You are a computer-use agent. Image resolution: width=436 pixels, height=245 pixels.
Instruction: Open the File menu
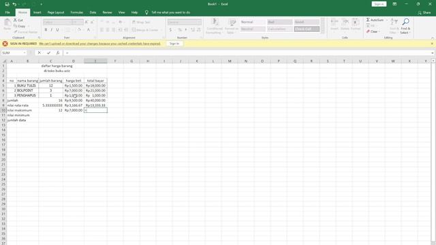pos(7,12)
